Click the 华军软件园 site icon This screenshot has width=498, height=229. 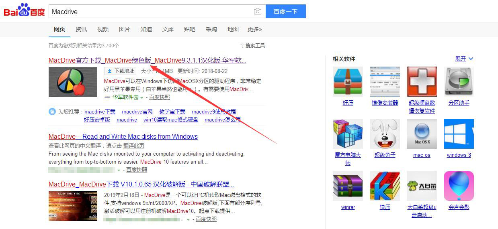(x=107, y=97)
